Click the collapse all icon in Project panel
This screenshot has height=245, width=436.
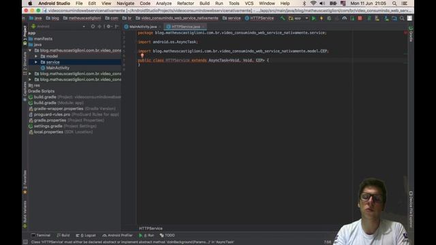99,27
